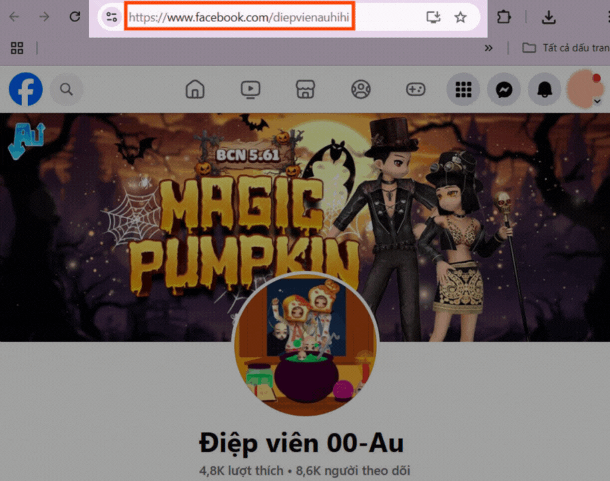Viewport: 610px width, 481px height.
Task: Click the browser forward arrow
Action: pyautogui.click(x=44, y=17)
